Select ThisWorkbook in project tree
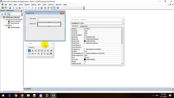This screenshot has width=174, height=98. [15, 23]
